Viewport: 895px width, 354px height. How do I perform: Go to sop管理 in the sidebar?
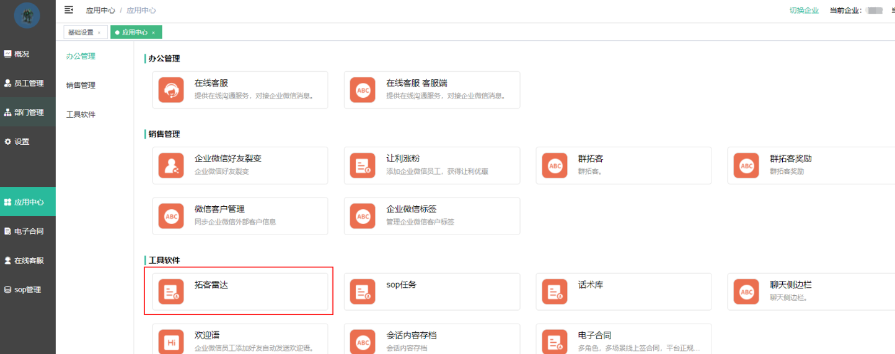pyautogui.click(x=27, y=289)
